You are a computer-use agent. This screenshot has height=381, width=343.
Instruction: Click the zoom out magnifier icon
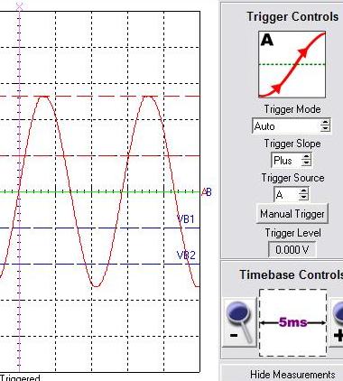point(239,322)
